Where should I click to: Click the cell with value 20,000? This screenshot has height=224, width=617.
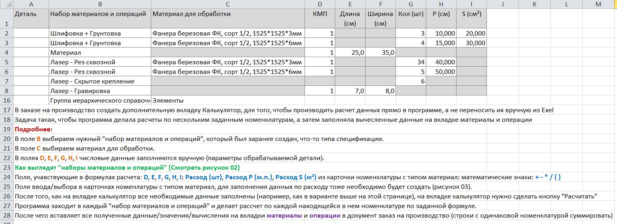(x=471, y=34)
